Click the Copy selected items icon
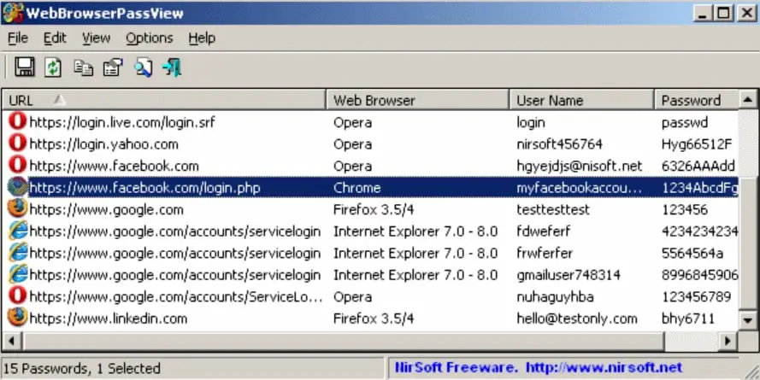Screen dimensions: 760x380 tap(83, 67)
